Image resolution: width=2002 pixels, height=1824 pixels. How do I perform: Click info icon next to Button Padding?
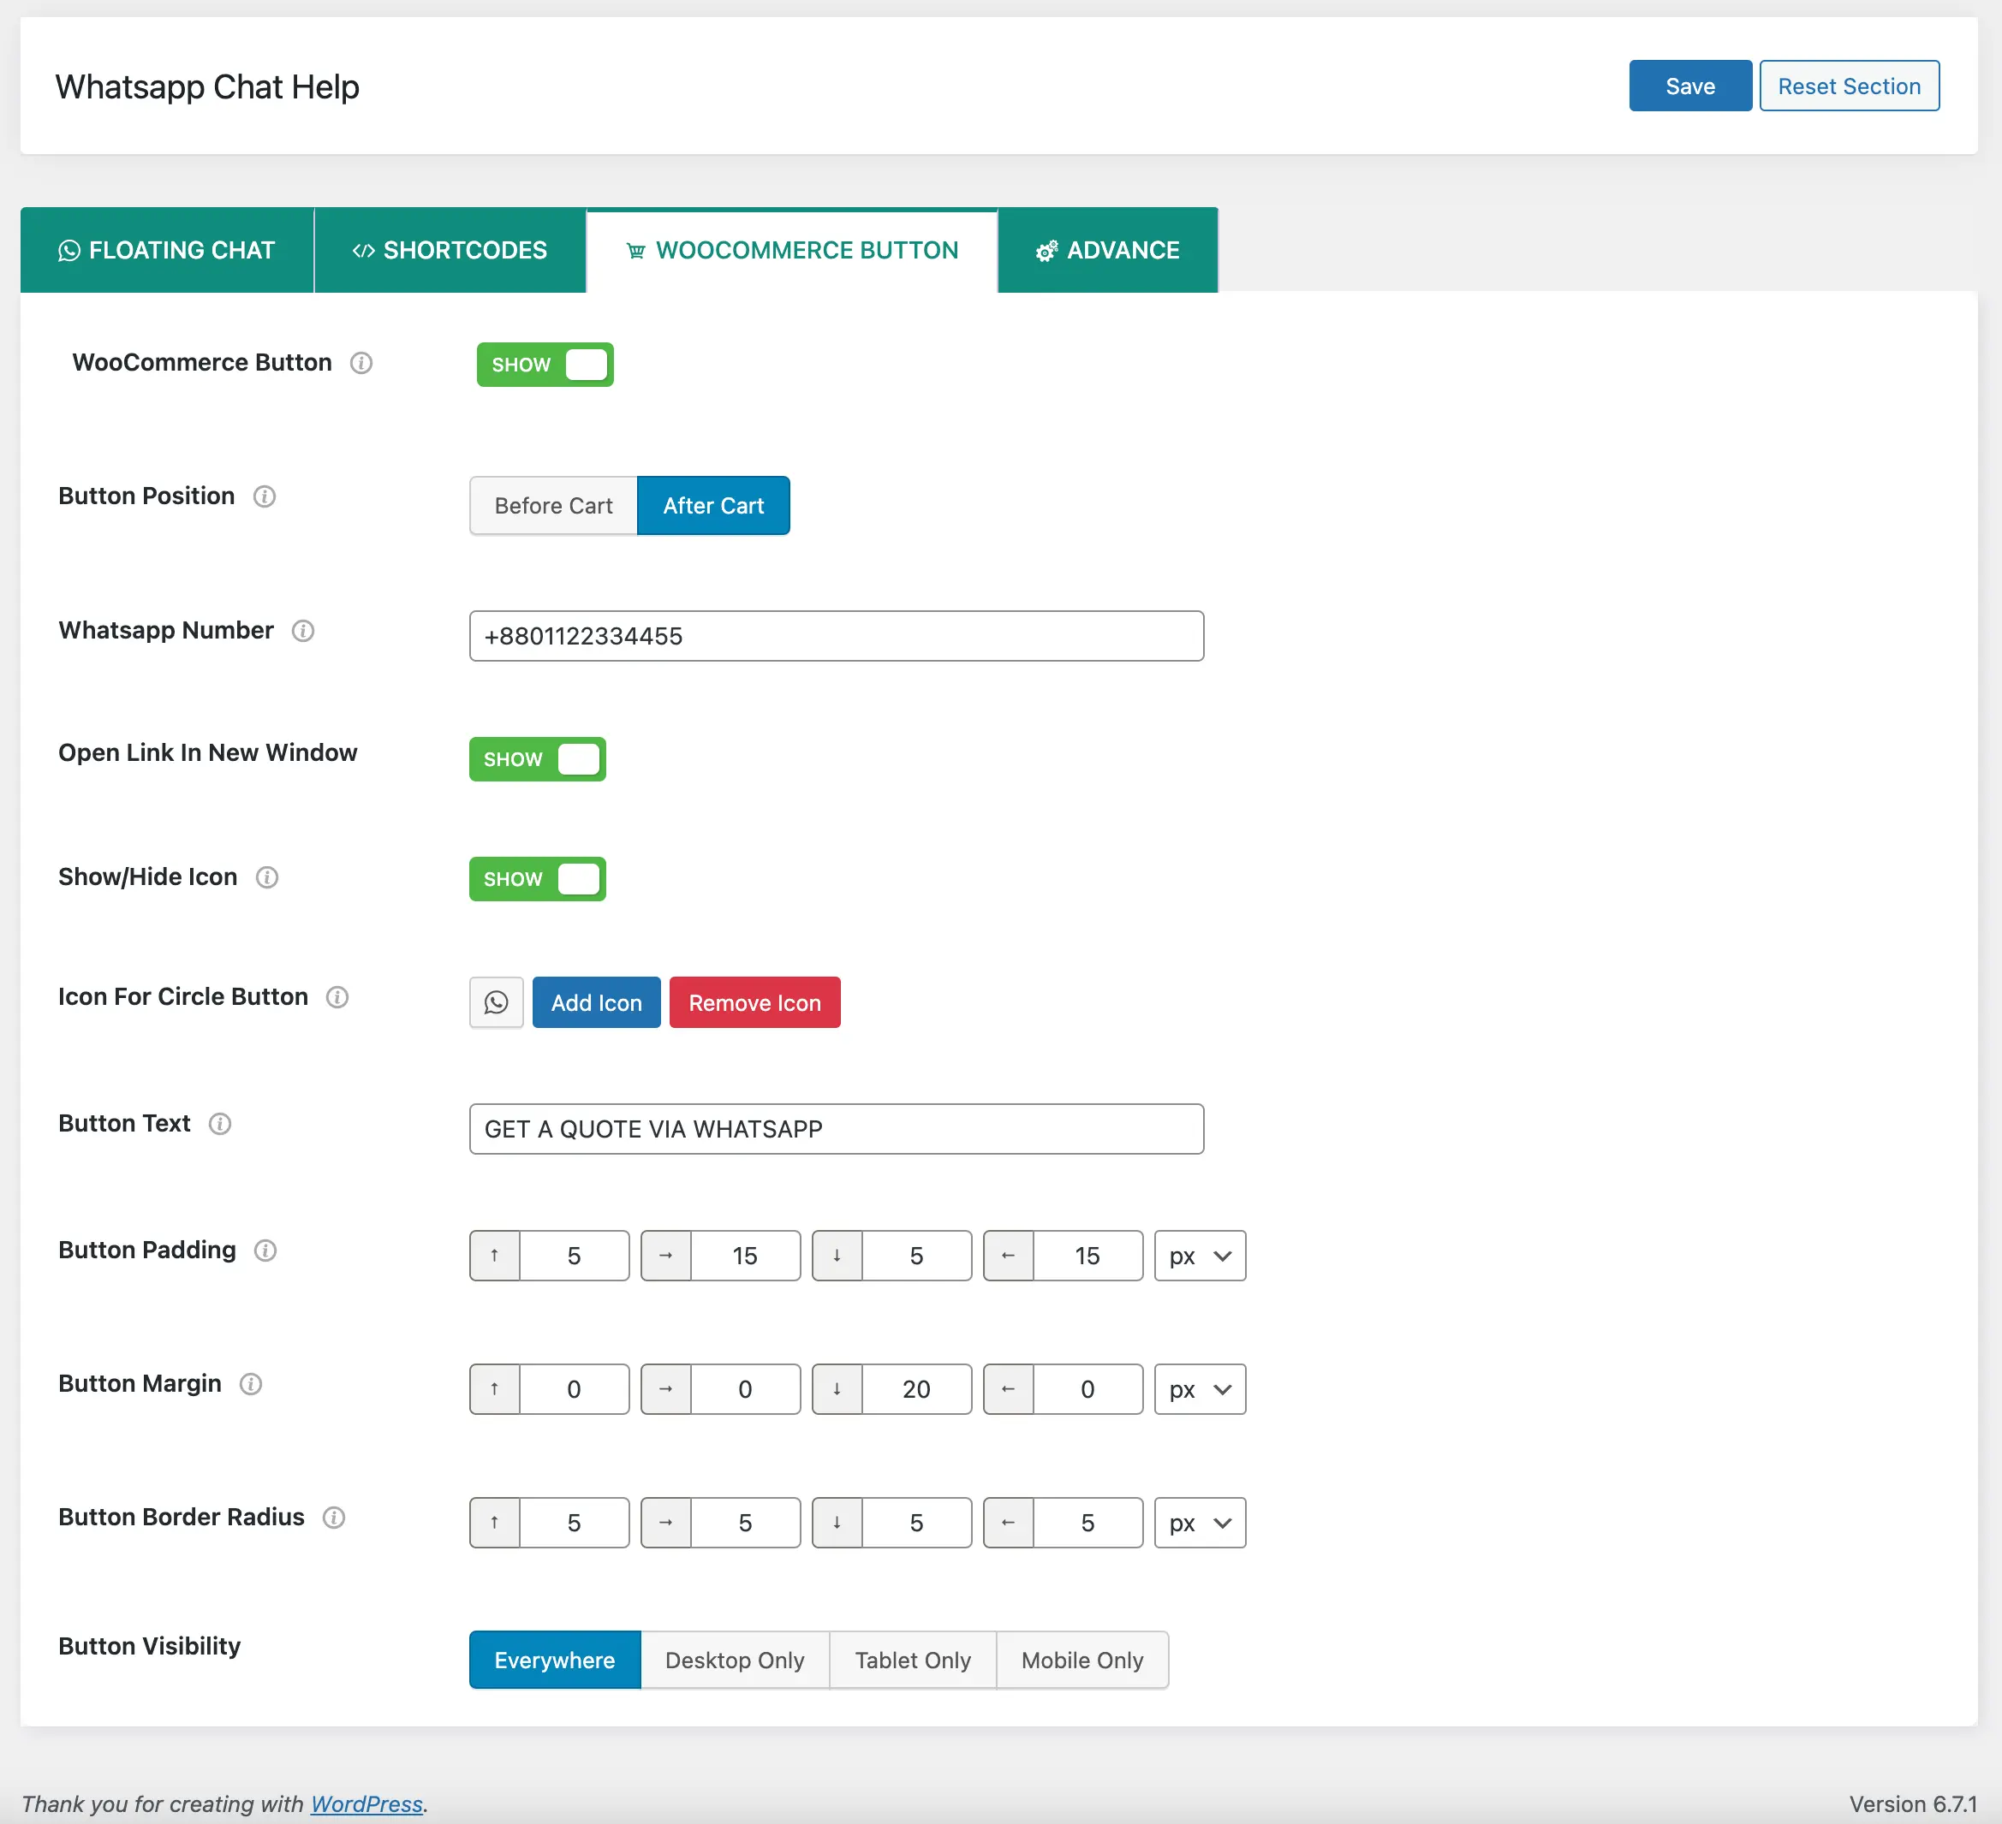(265, 1251)
